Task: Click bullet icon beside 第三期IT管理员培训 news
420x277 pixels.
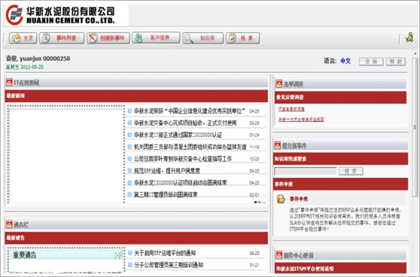Action: click(x=129, y=194)
